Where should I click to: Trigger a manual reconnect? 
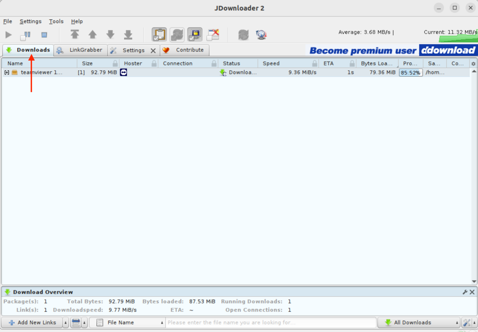click(x=261, y=35)
